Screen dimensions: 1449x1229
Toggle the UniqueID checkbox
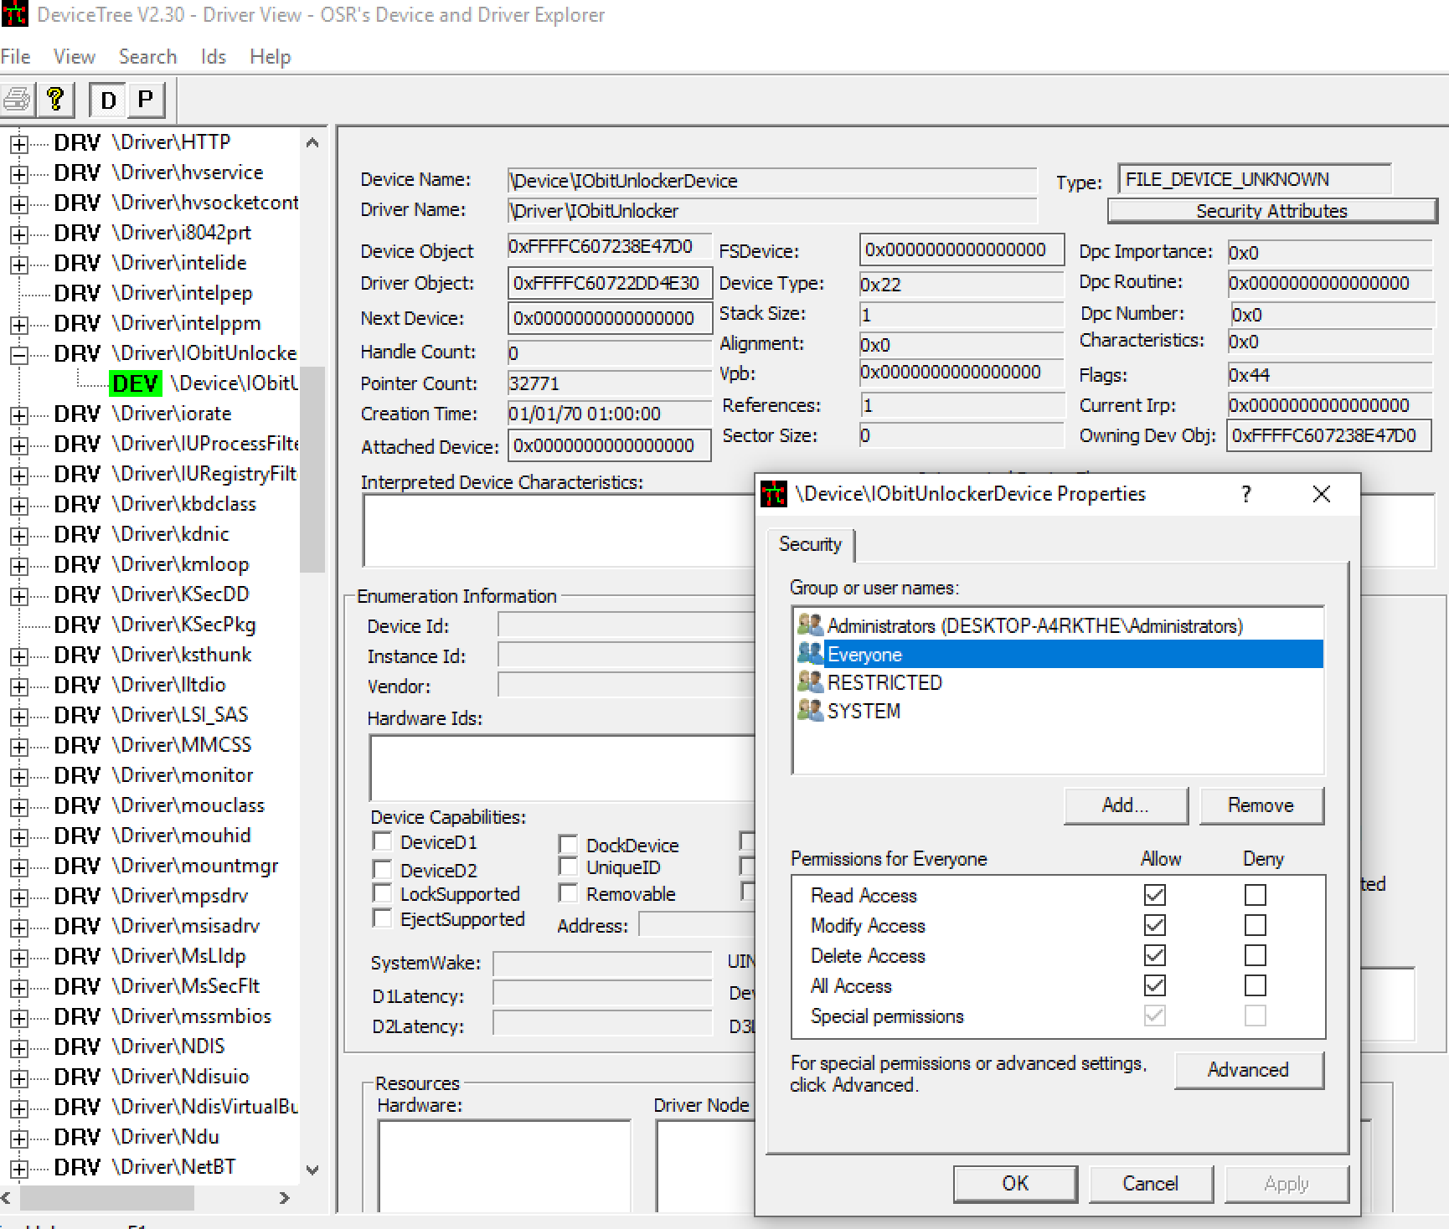568,867
